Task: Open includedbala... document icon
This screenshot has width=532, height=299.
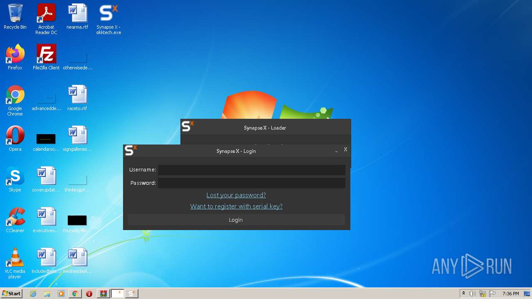Action: click(x=46, y=261)
